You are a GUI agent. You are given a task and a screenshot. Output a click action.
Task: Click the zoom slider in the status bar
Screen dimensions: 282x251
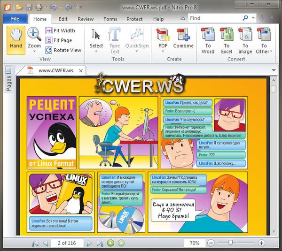(231, 243)
